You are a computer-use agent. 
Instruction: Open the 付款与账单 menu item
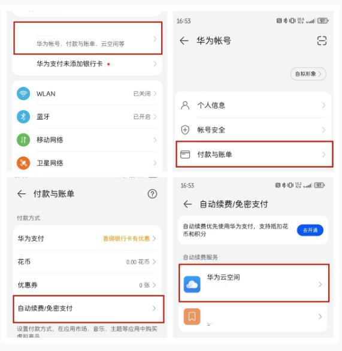coord(255,154)
